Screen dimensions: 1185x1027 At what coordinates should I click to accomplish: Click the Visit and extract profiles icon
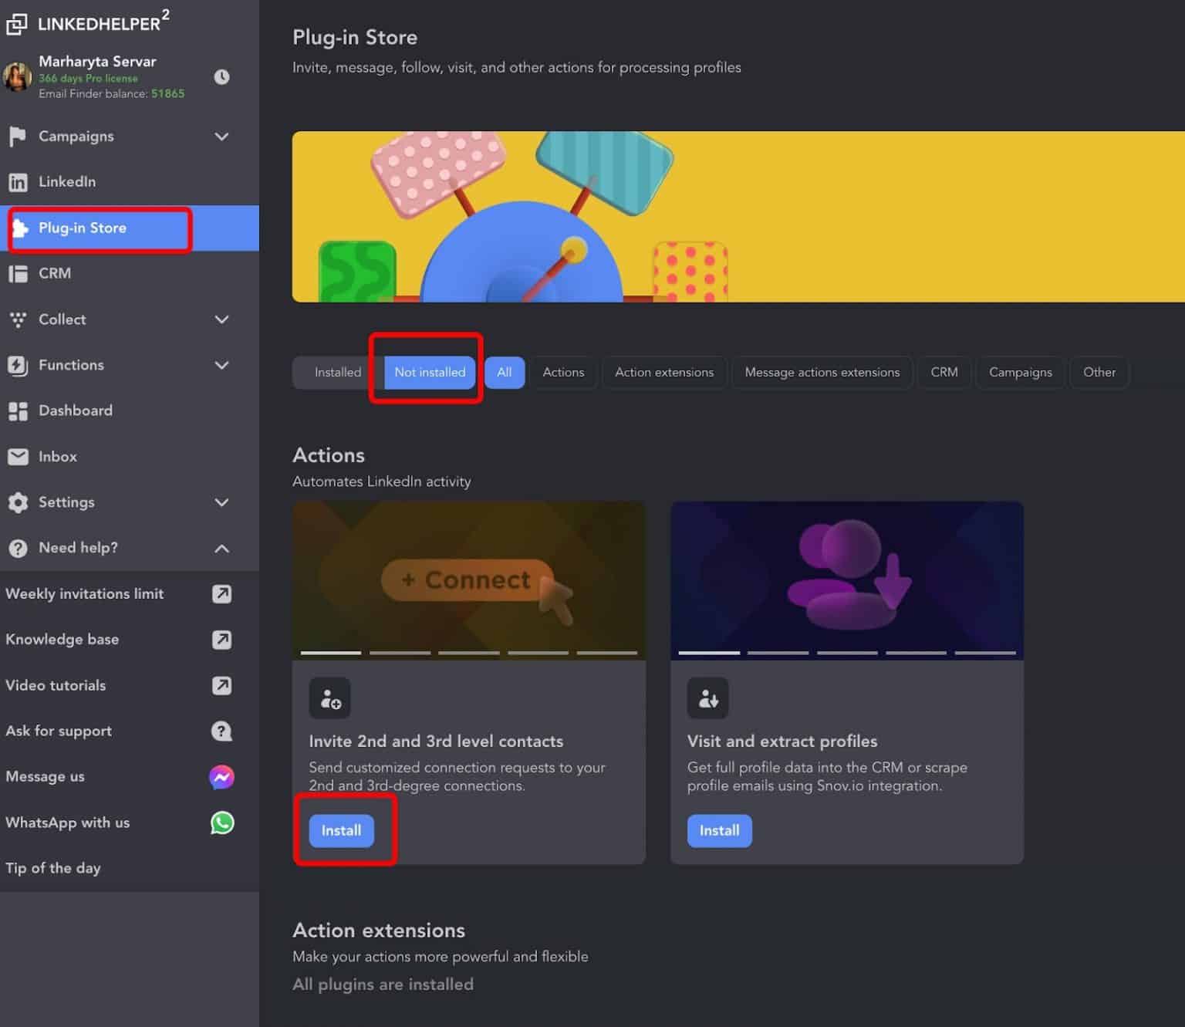(707, 698)
